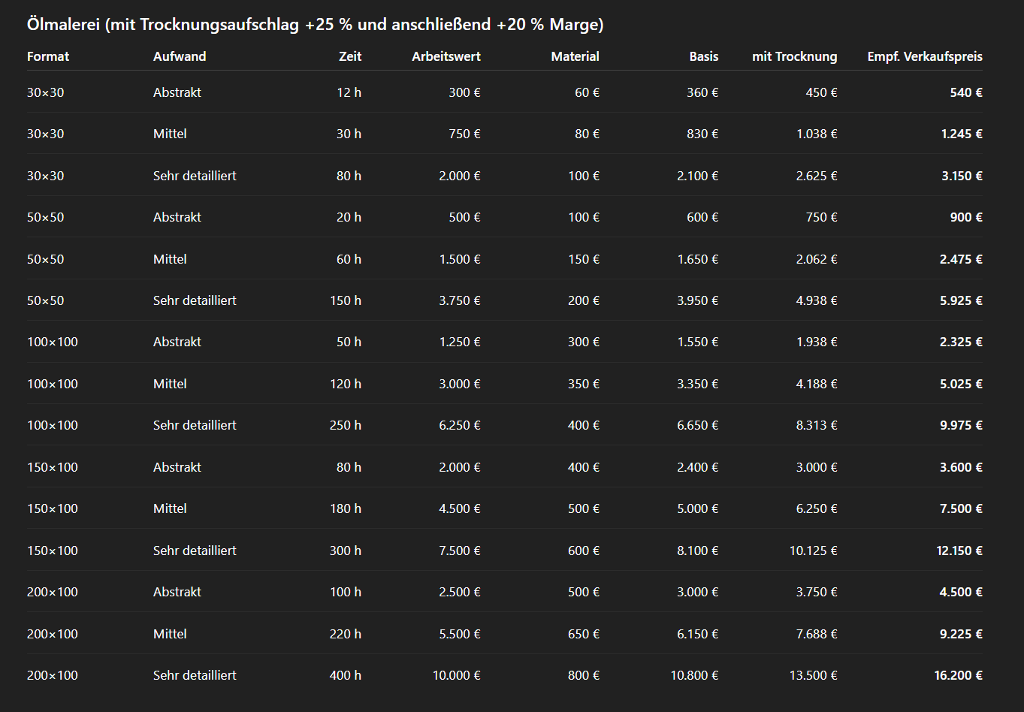Click the 400 h time cell
This screenshot has height=712, width=1024.
(x=345, y=675)
